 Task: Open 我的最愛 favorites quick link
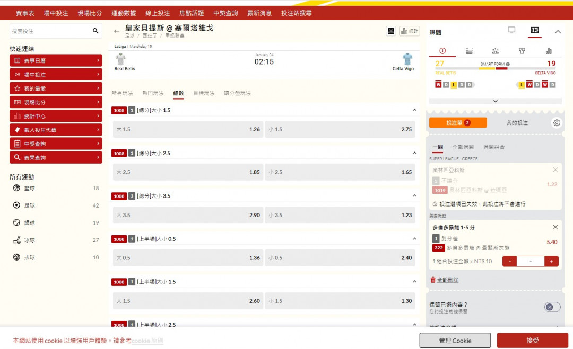pyautogui.click(x=56, y=88)
